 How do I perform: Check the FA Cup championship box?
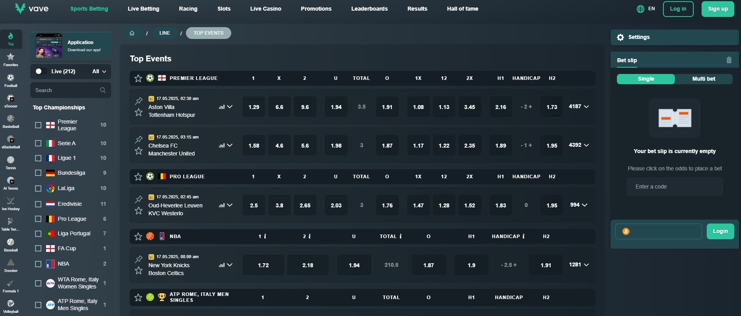[38, 248]
